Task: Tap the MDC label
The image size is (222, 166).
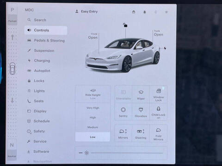Action: (x=29, y=10)
